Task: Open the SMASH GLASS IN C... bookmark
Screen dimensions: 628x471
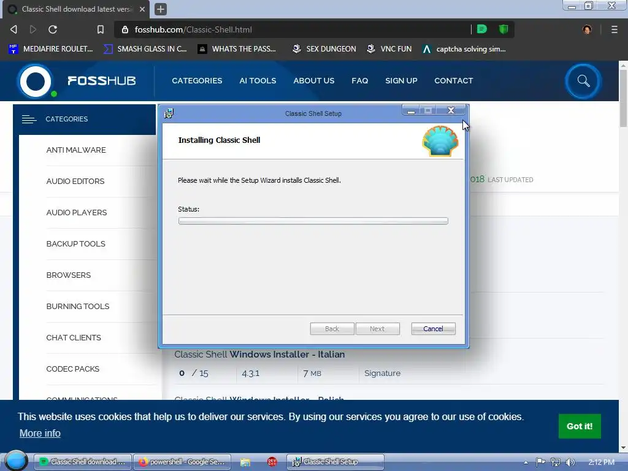Action: pos(145,49)
